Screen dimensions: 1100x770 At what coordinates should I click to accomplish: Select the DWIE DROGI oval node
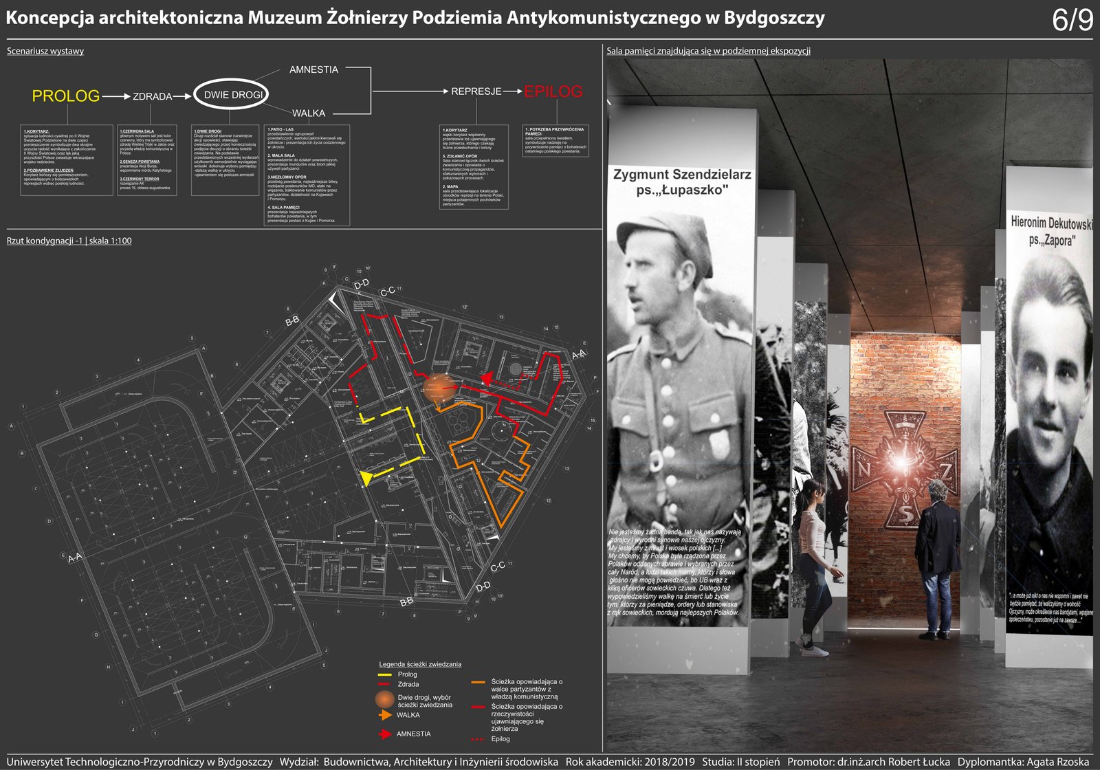(230, 95)
